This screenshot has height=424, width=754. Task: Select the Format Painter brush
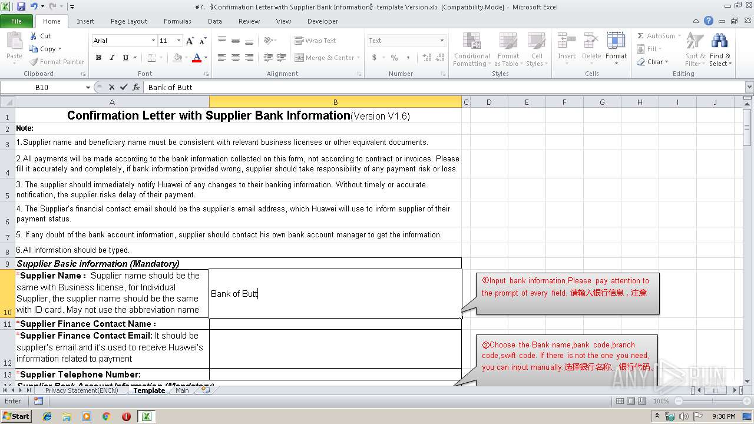point(34,62)
